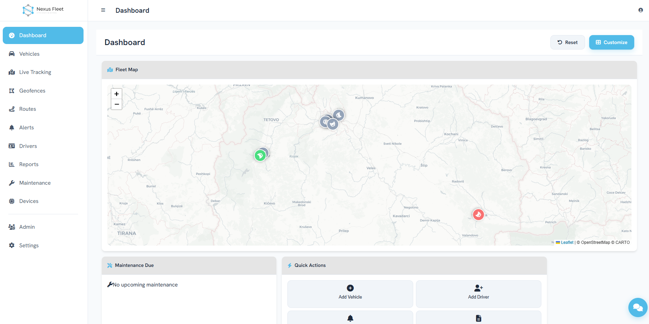649x324 pixels.
Task: Navigate to Maintenance page
Action: tap(43, 183)
